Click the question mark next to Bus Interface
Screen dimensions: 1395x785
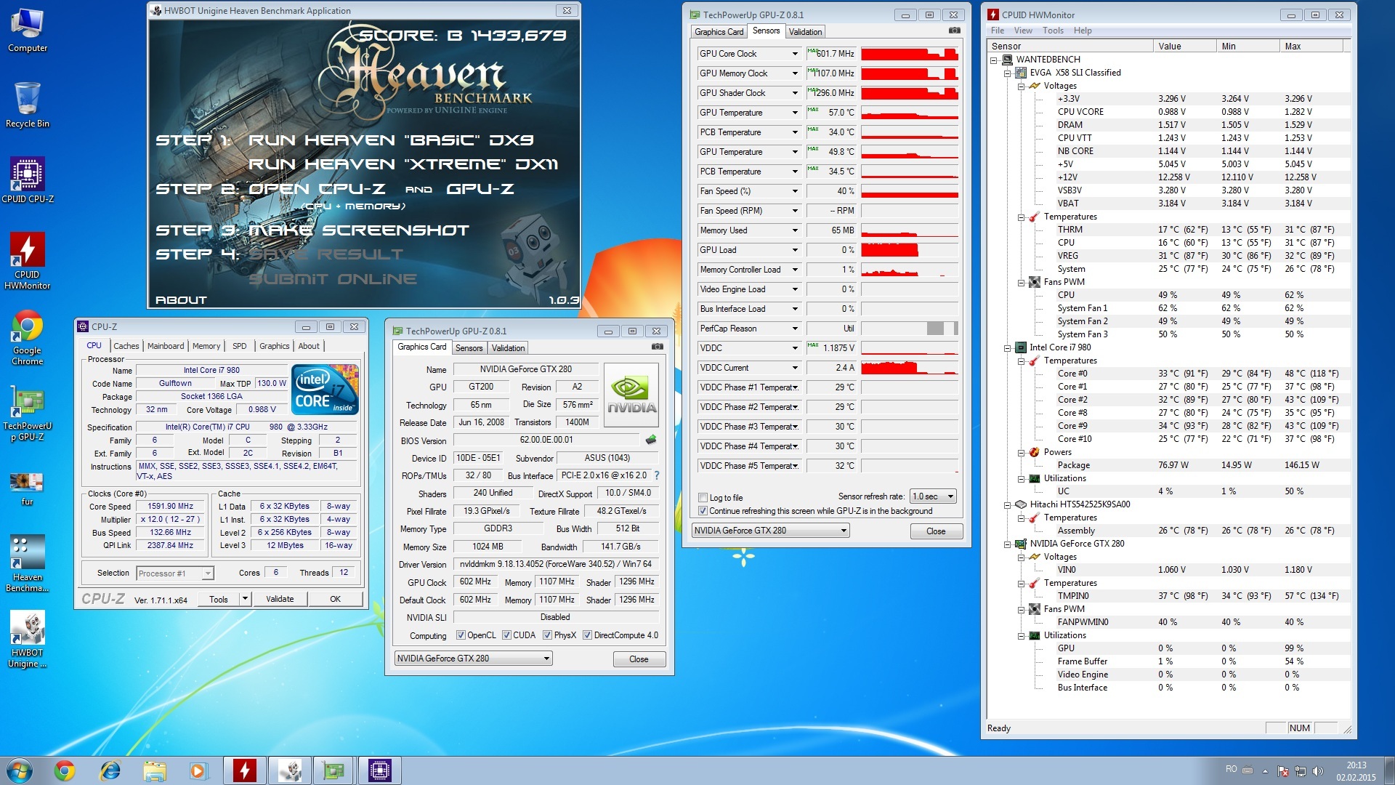(x=657, y=475)
